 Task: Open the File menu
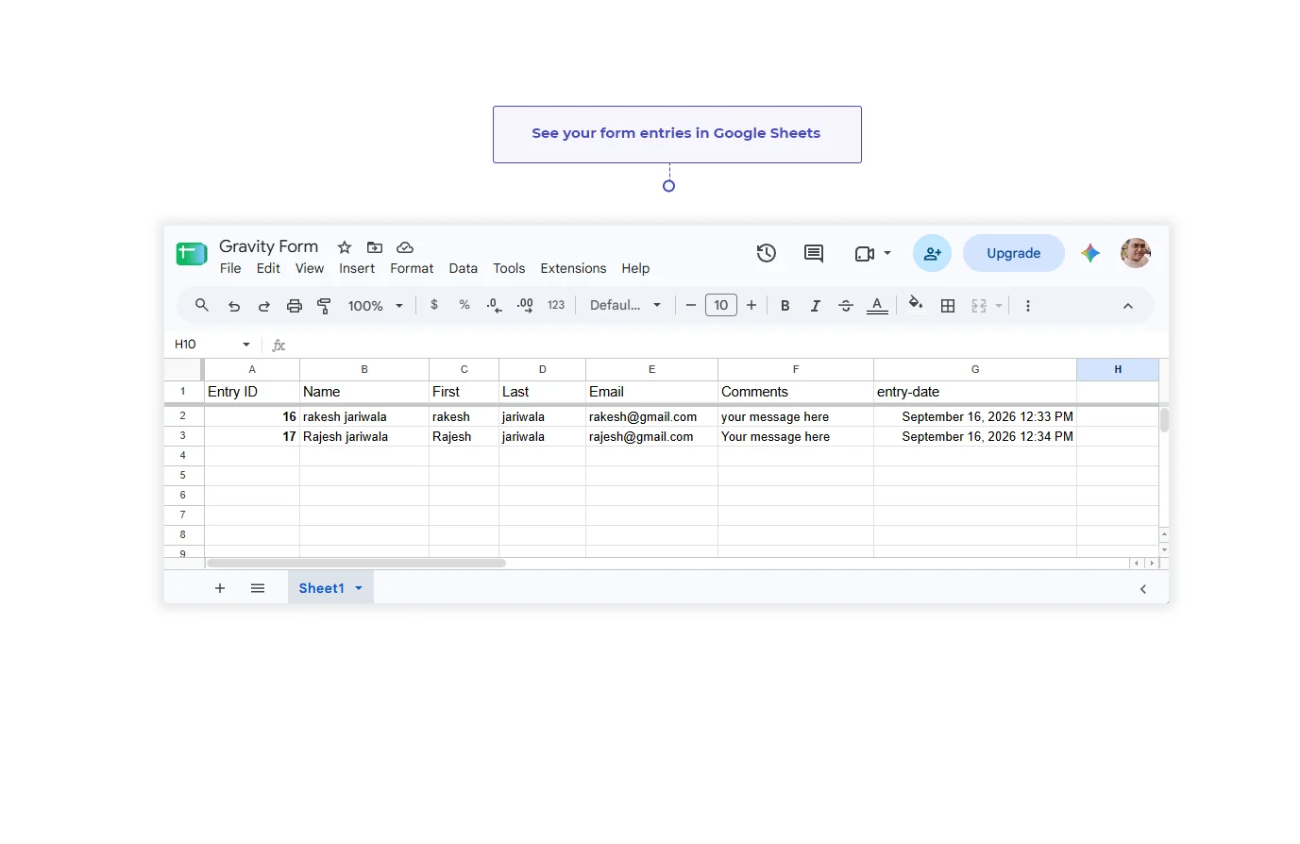(230, 269)
